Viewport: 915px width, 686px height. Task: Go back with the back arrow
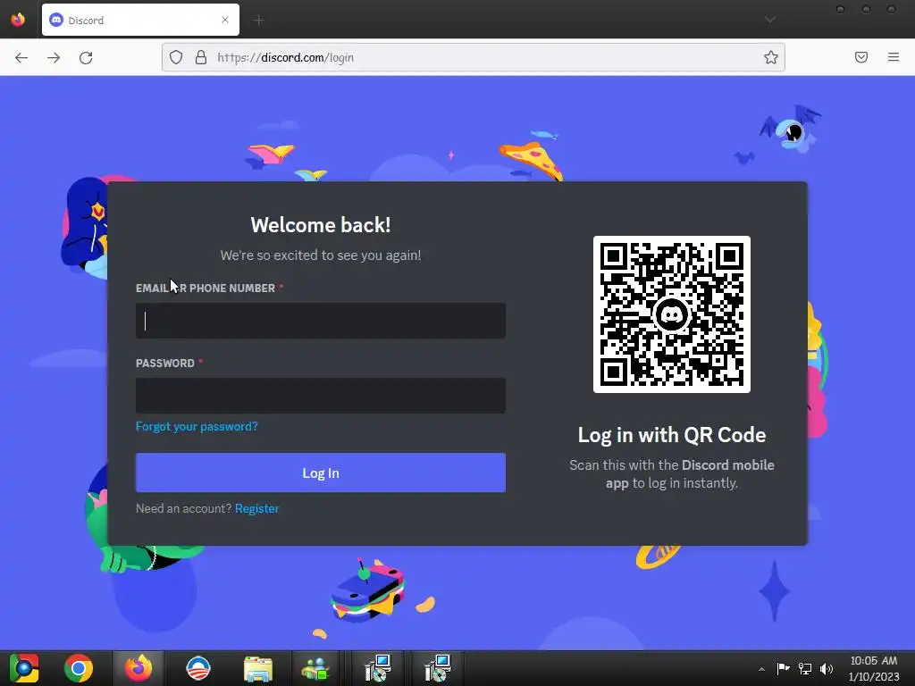pos(21,57)
